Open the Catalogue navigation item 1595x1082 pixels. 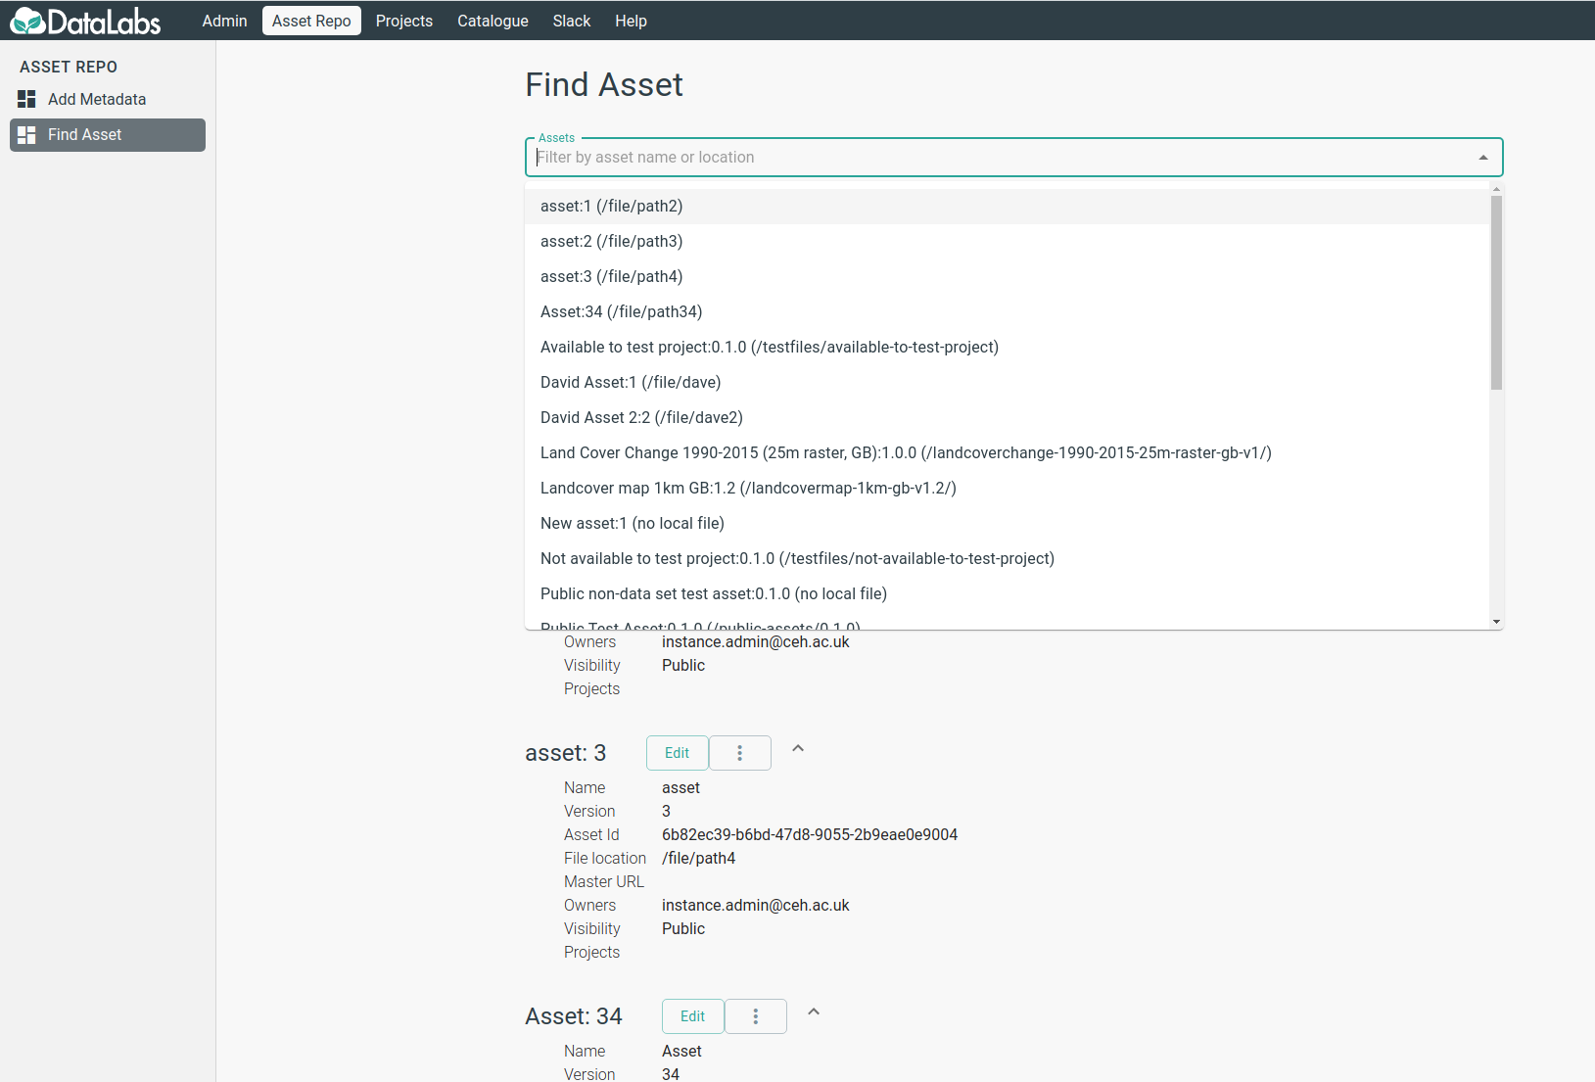493,21
